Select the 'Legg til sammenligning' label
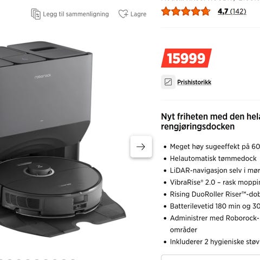Image resolution: width=260 pixels, height=260 pixels. click(x=76, y=14)
